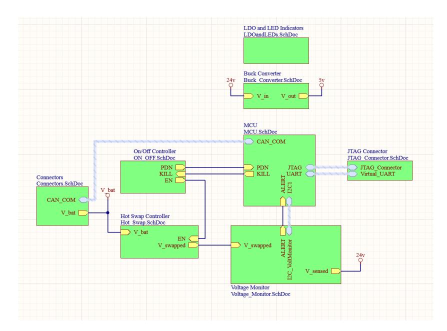The image size is (447, 331).
Task: Select the JTAG_Connector port on JTAG sheet
Action: pos(352,167)
